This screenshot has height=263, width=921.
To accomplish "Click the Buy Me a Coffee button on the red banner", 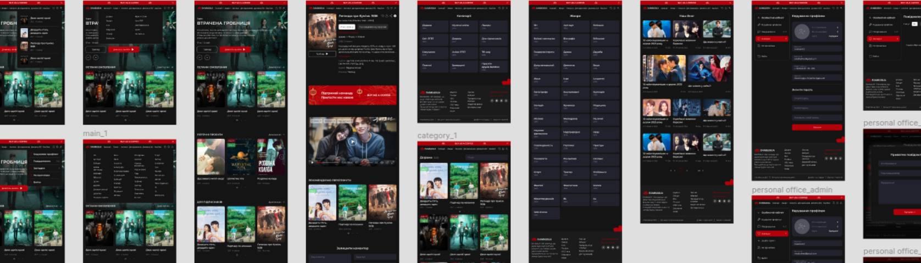I will point(379,95).
